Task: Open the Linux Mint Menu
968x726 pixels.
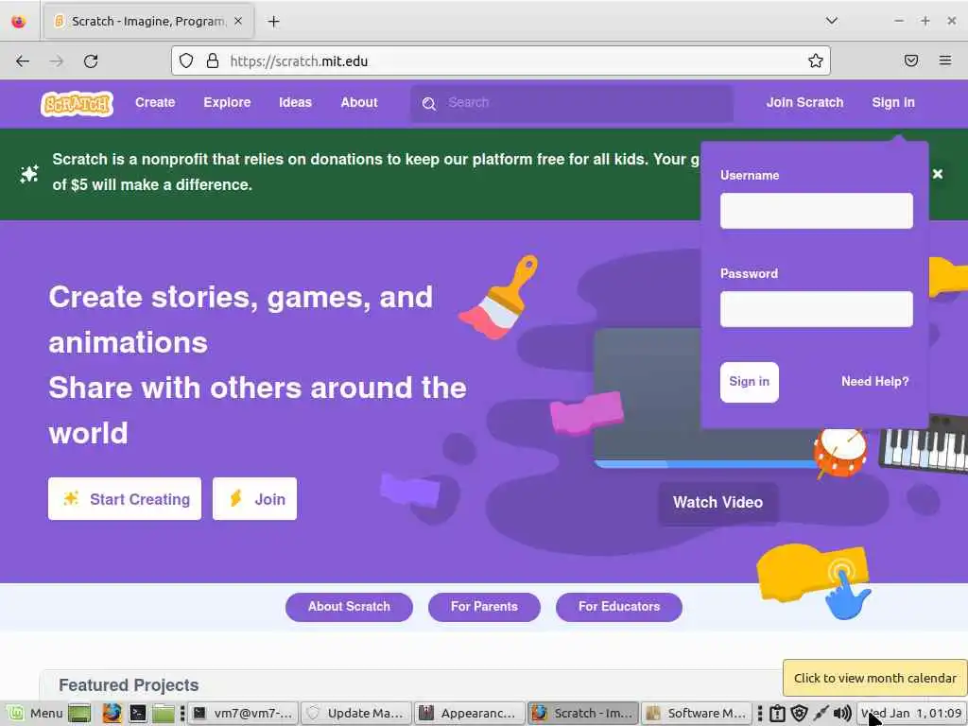Action: point(35,714)
